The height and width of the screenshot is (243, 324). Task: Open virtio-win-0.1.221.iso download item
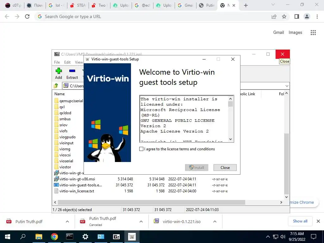(181, 221)
